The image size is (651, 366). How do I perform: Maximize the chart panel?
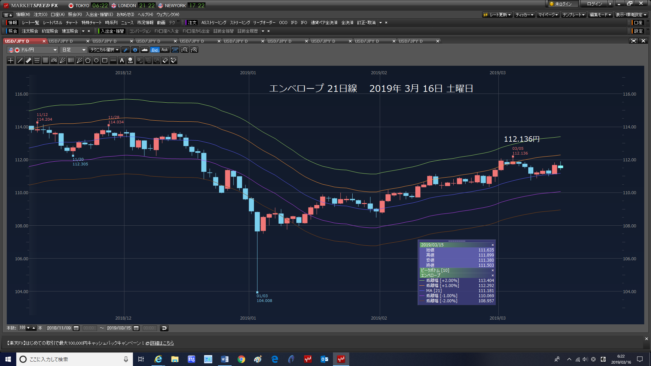[633, 41]
